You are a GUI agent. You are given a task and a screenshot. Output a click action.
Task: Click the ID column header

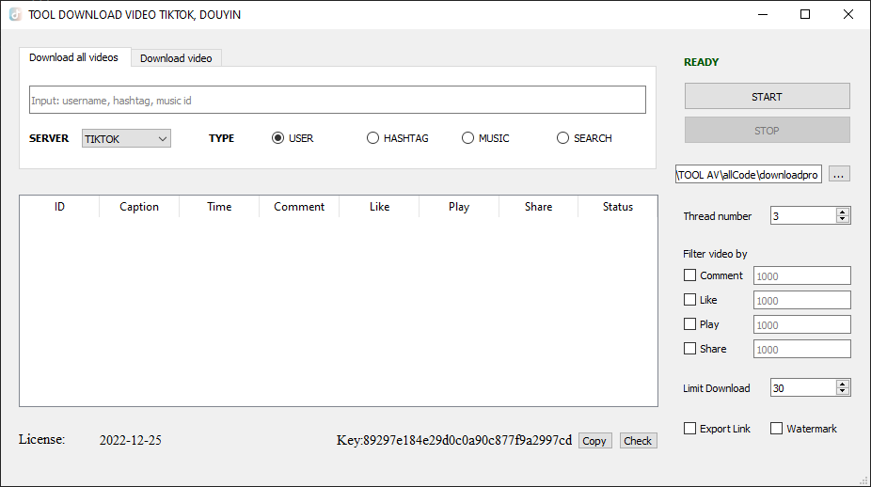[59, 207]
